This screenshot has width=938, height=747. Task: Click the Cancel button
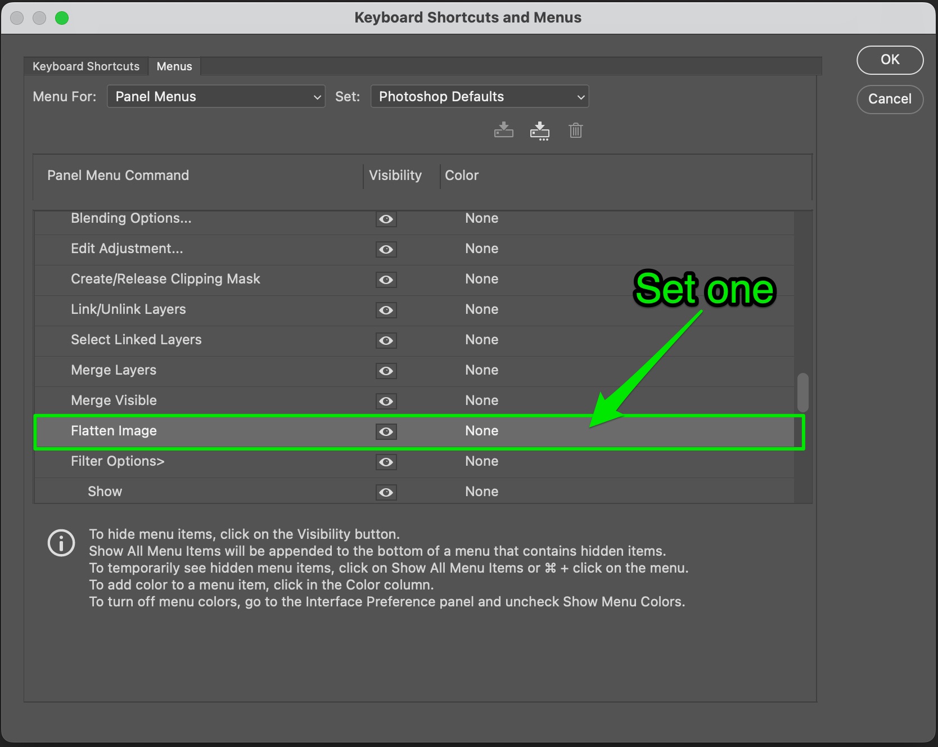pyautogui.click(x=890, y=99)
